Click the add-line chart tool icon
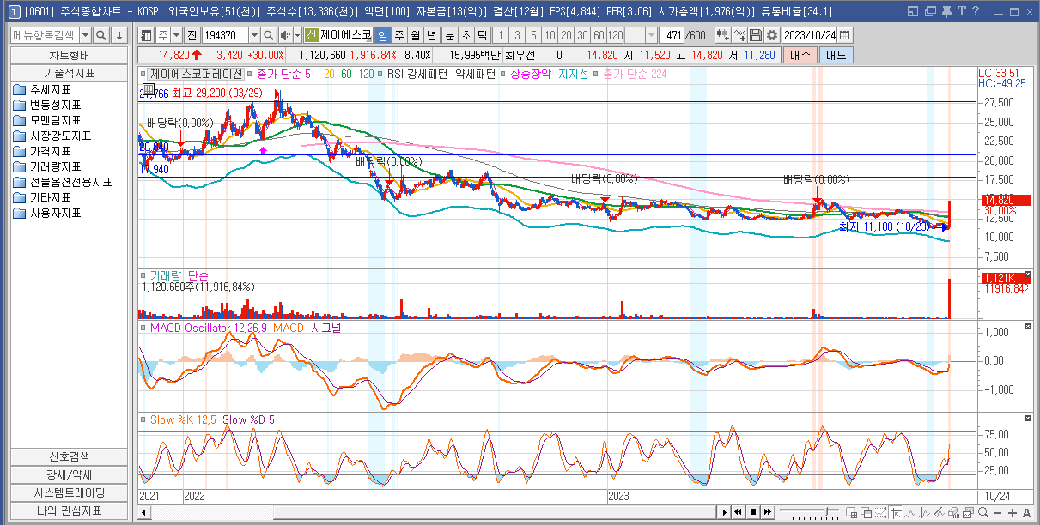The width and height of the screenshot is (1040, 525). coord(739,35)
